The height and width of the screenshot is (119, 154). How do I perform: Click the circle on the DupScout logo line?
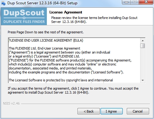coord(24,18)
